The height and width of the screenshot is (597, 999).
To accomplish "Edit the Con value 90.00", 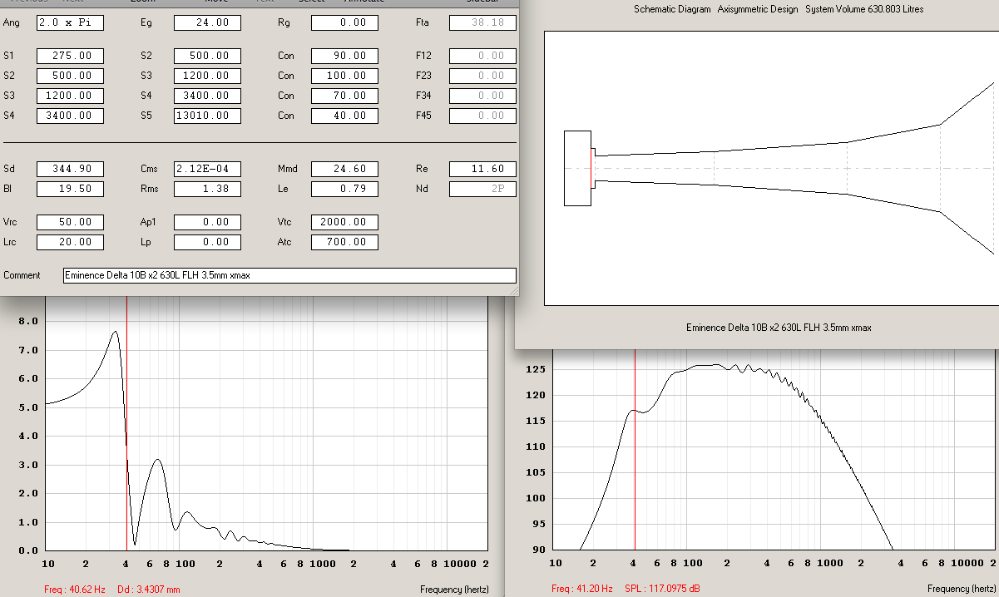I will pos(345,56).
